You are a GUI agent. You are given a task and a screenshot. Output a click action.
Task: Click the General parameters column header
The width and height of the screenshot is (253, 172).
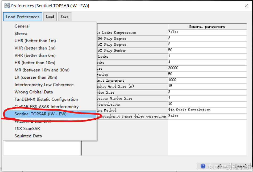[207, 27]
